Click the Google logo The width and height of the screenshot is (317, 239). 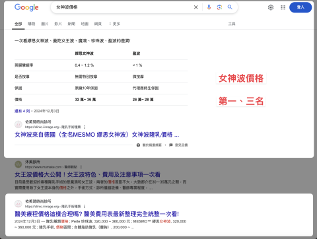(x=26, y=7)
